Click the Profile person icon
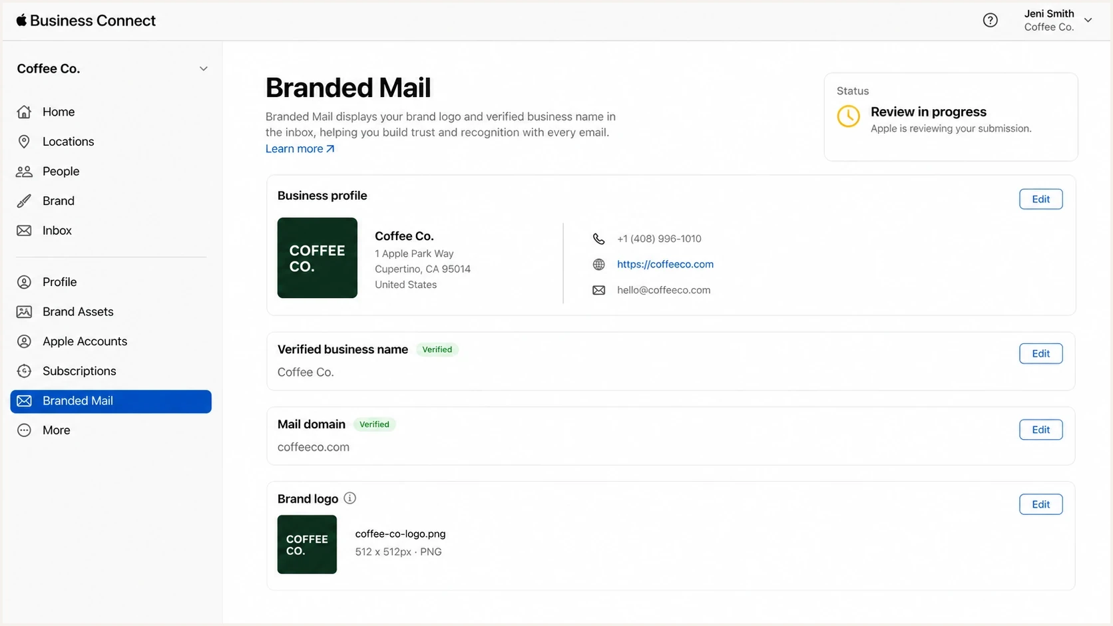This screenshot has width=1113, height=626. click(x=24, y=282)
